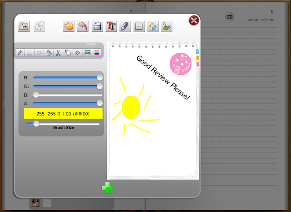The height and width of the screenshot is (212, 291).
Task: Click the broom clear canvas icon
Action: [167, 26]
